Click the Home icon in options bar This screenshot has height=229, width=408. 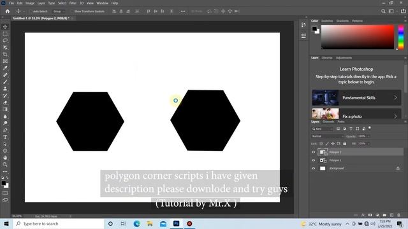[8, 11]
